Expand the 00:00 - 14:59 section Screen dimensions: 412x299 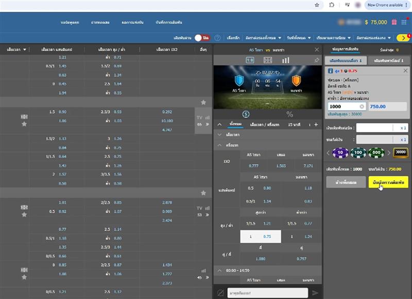[219, 270]
